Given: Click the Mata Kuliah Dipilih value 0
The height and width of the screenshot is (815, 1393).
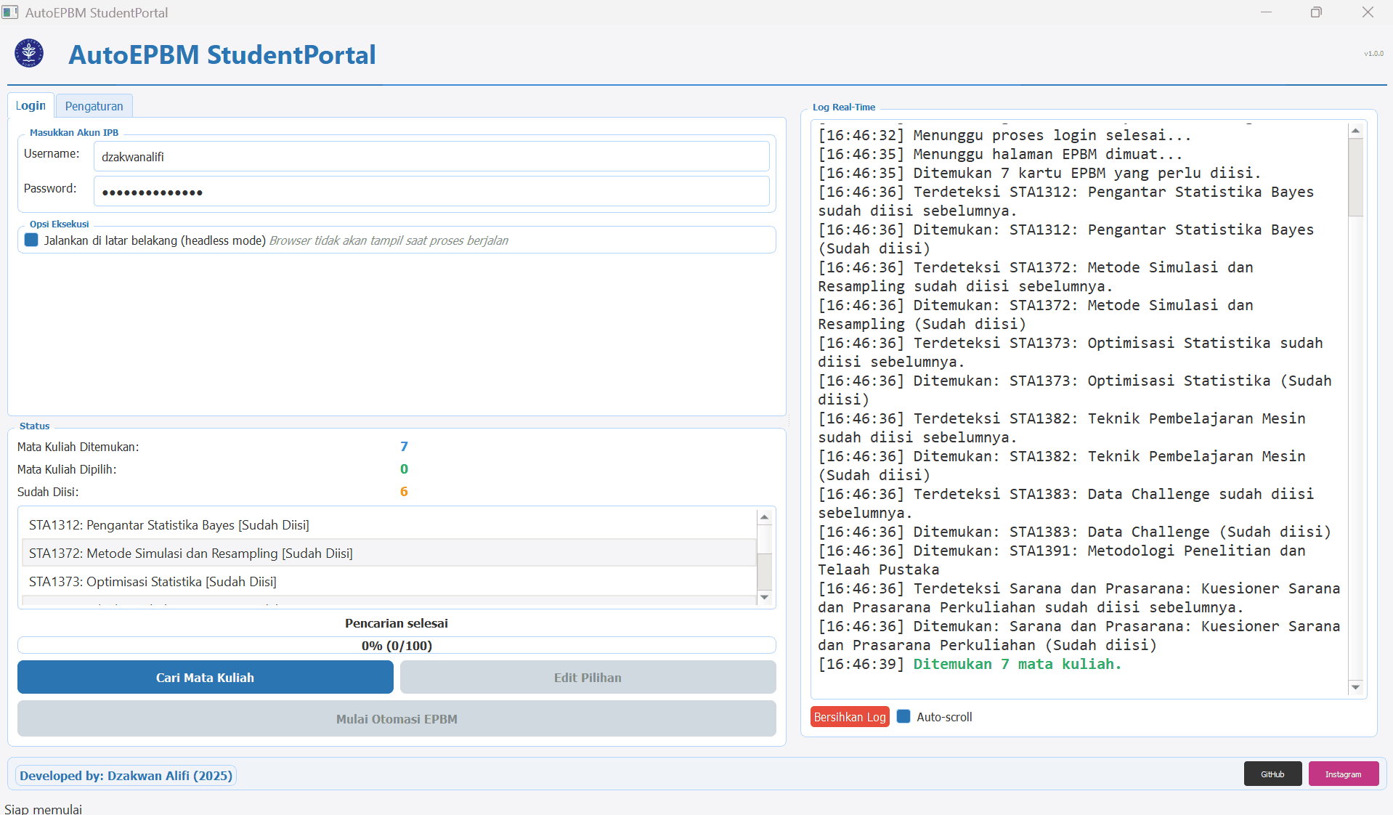Looking at the screenshot, I should click(405, 469).
